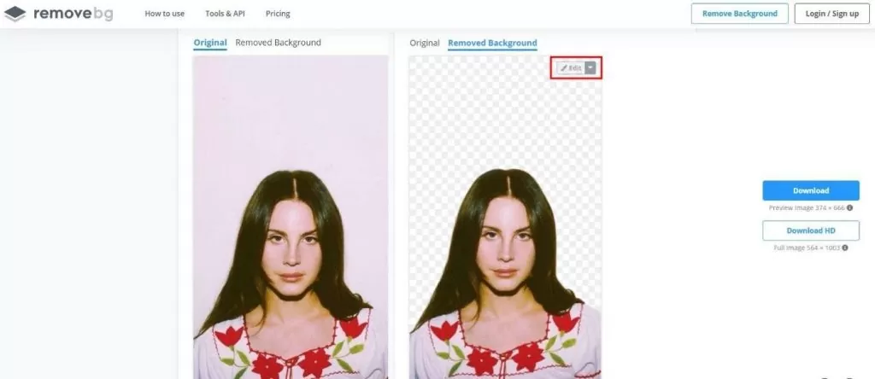The width and height of the screenshot is (875, 379).
Task: Download the preview image
Action: pyautogui.click(x=811, y=190)
